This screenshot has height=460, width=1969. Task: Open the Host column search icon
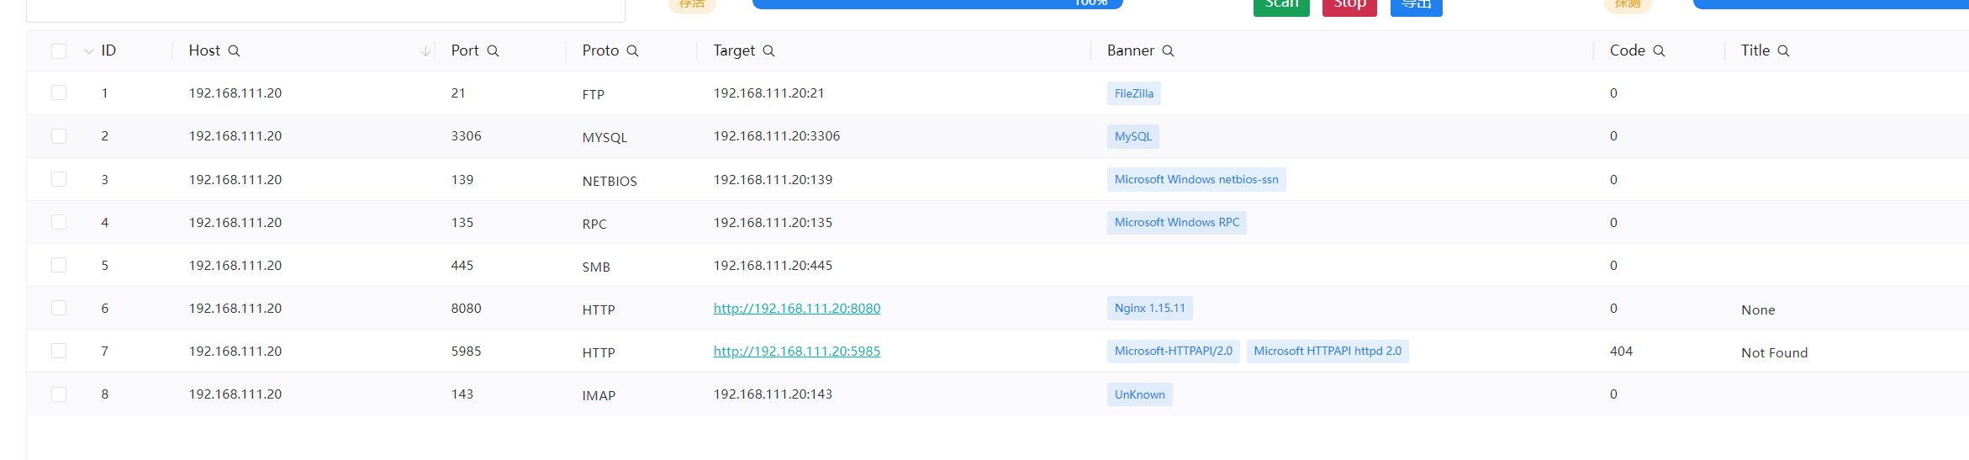(235, 51)
